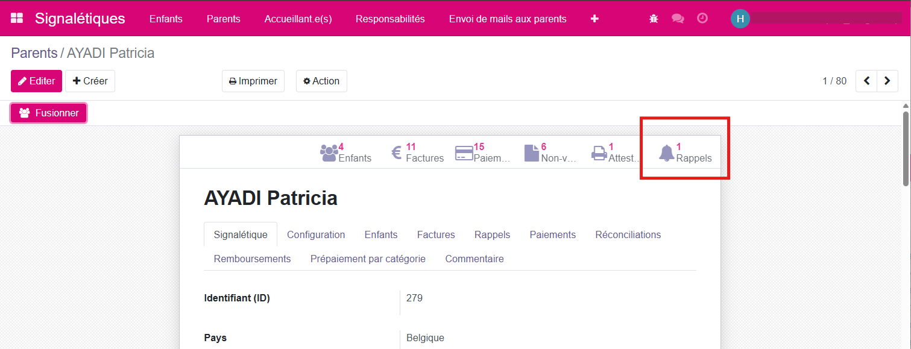Open the Attestations printer stat button

(615, 152)
